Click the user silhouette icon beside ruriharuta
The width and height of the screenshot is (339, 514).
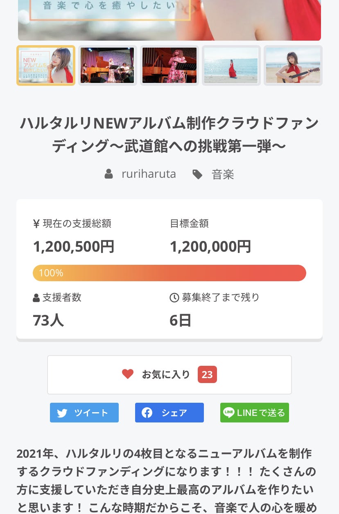click(108, 174)
